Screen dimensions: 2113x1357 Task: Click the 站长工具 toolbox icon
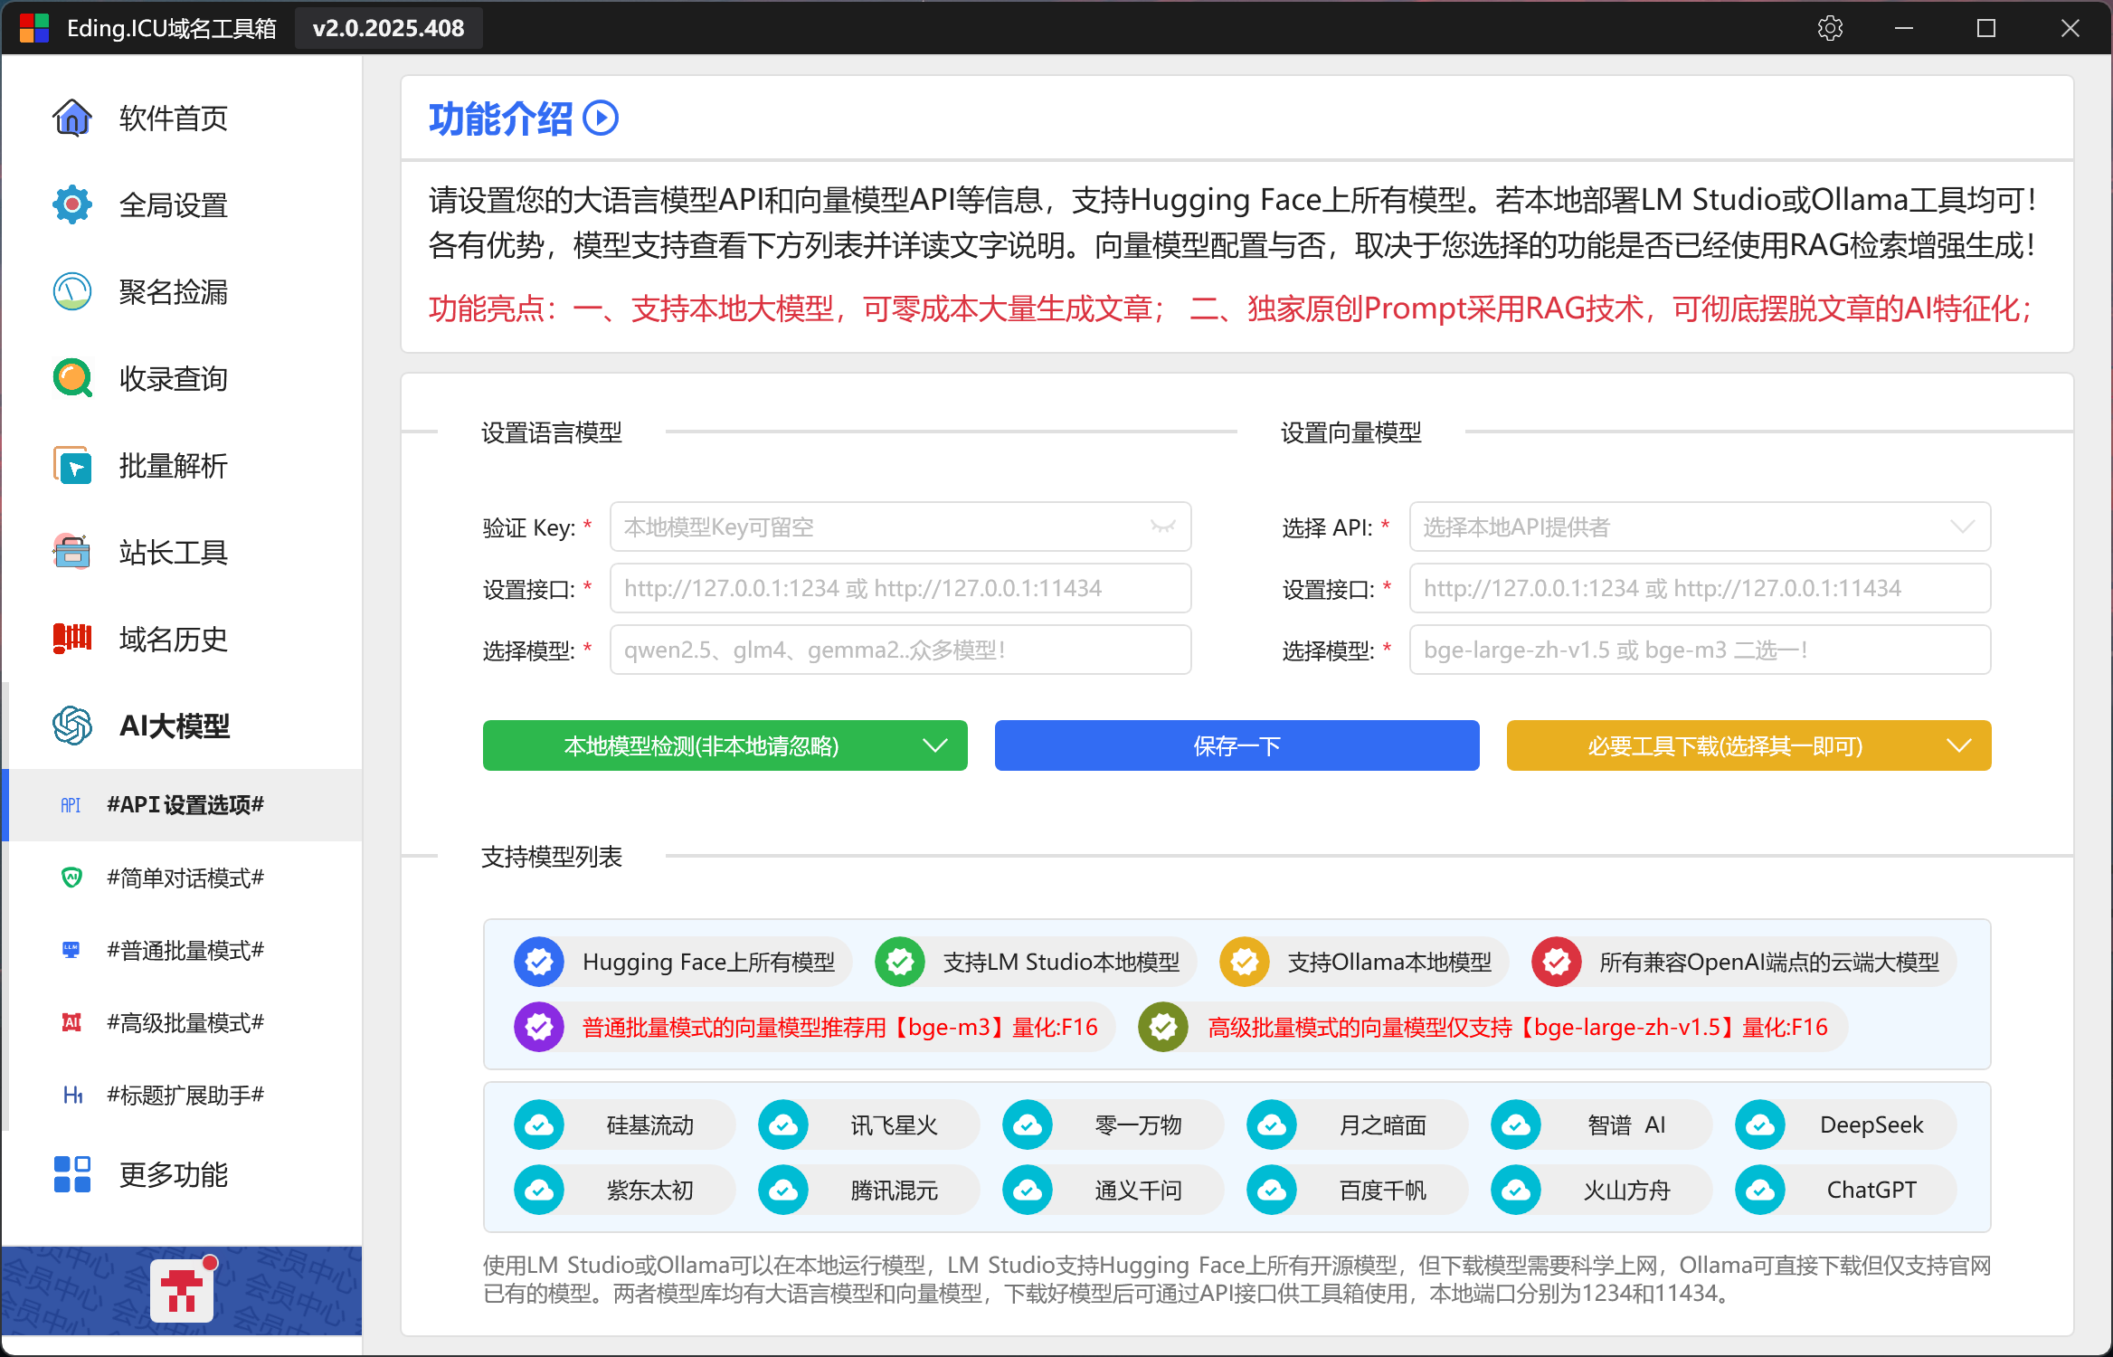click(72, 552)
